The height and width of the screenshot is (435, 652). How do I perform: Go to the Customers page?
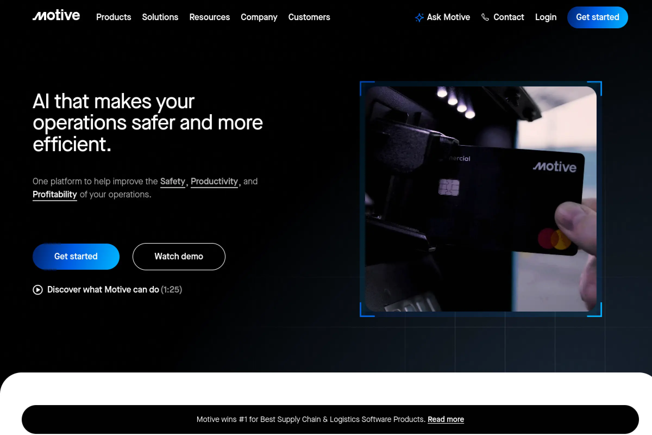tap(309, 17)
